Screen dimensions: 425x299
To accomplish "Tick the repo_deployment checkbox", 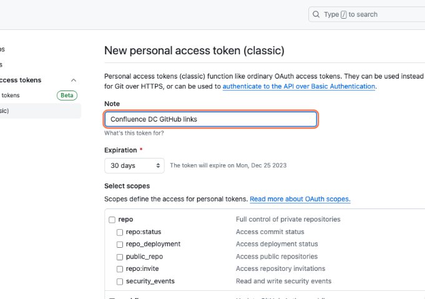I will tap(120, 244).
